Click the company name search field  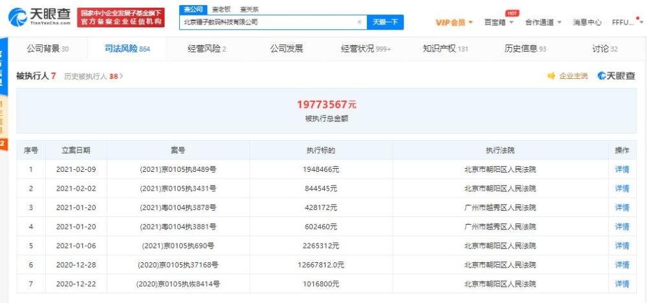pos(269,22)
